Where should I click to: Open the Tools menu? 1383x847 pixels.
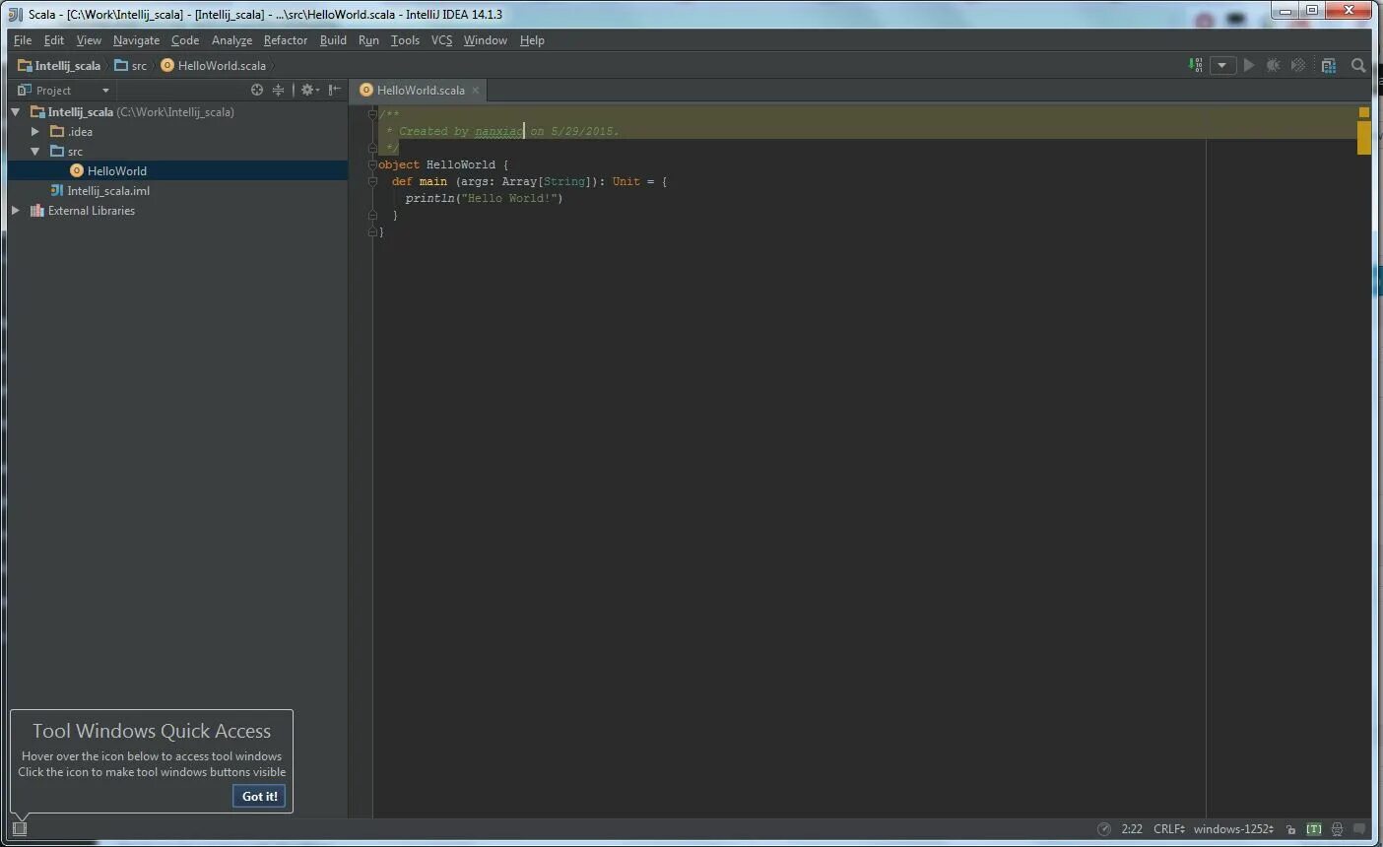[x=405, y=40]
